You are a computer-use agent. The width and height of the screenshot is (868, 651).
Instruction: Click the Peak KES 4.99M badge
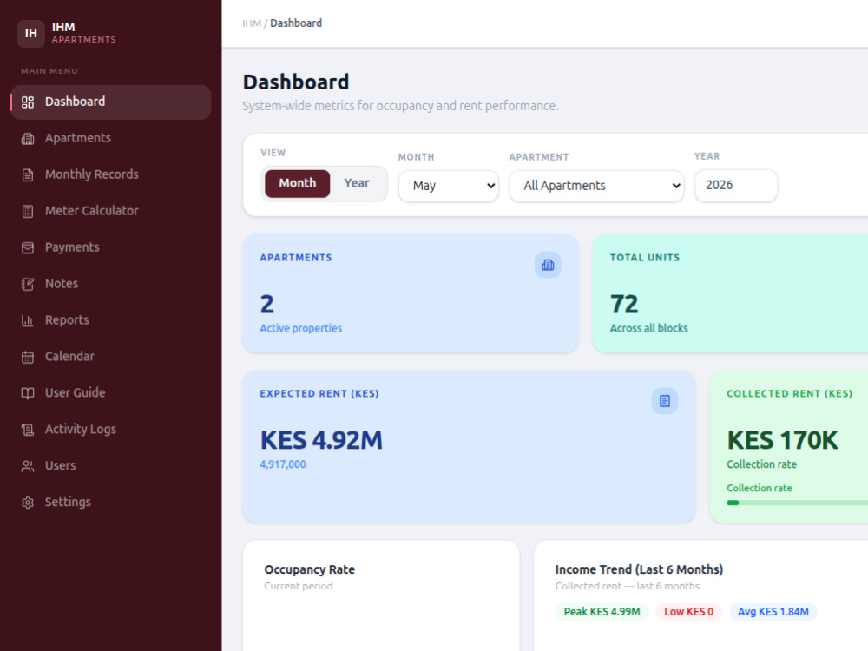click(x=602, y=612)
